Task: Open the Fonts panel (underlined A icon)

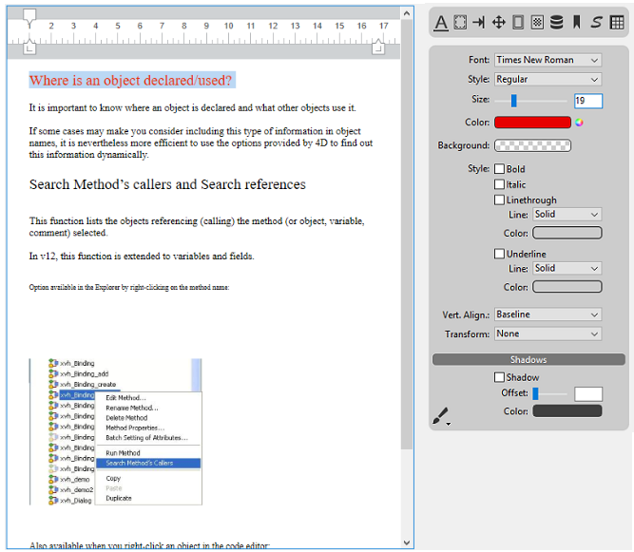Action: tap(441, 23)
